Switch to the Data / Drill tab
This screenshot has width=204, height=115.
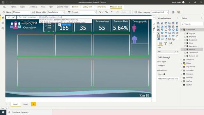coord(87,7)
